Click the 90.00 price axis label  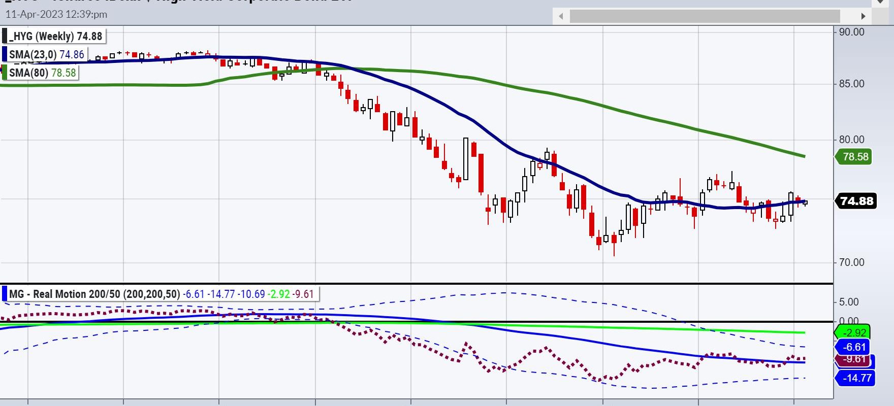[x=851, y=32]
